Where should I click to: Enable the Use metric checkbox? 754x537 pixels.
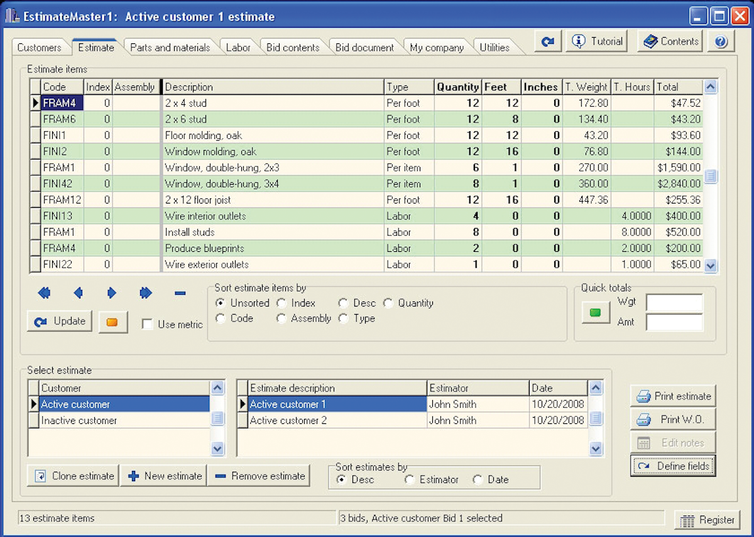tap(147, 325)
